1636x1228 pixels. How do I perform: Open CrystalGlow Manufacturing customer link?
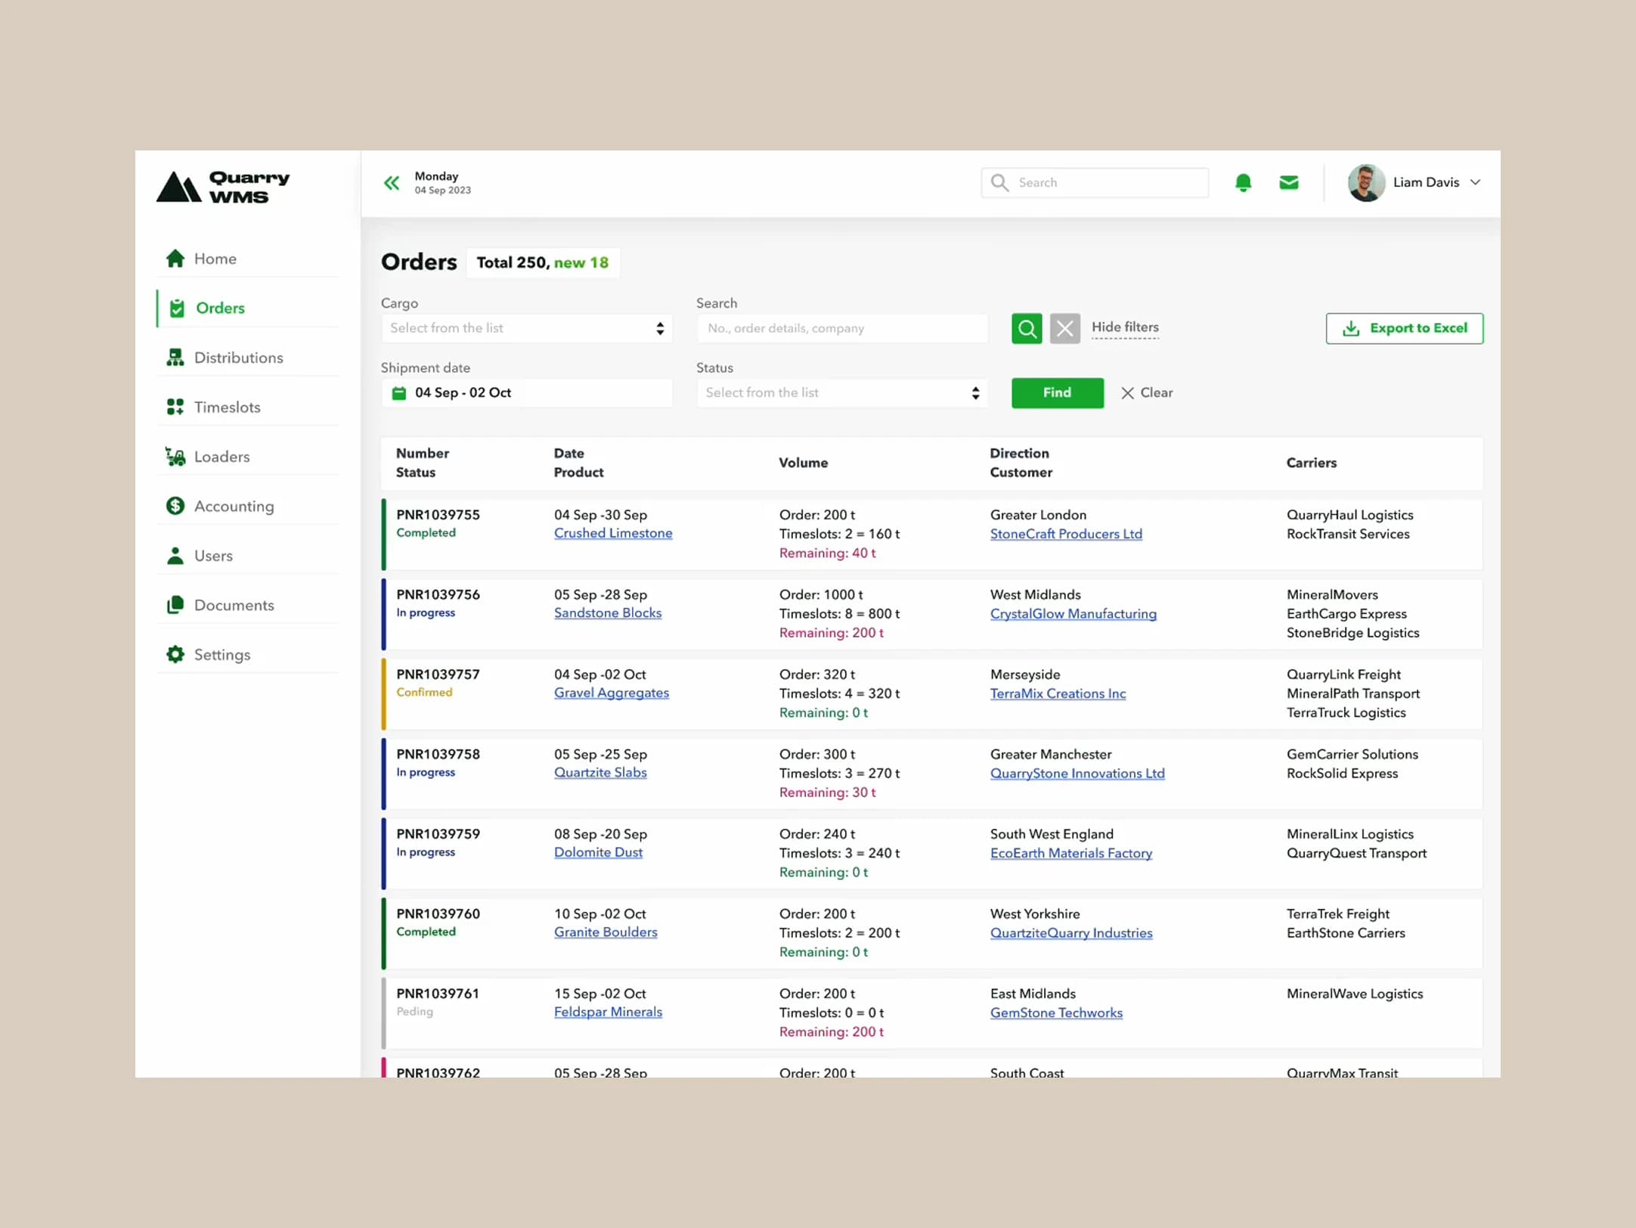pyautogui.click(x=1074, y=614)
